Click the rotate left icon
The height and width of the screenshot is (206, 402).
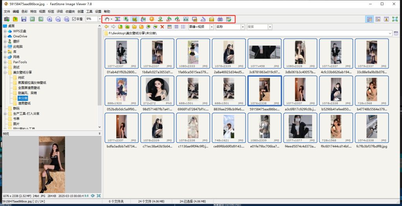(169, 19)
